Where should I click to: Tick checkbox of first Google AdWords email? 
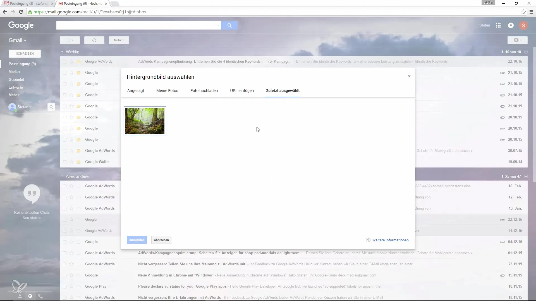pyautogui.click(x=64, y=62)
